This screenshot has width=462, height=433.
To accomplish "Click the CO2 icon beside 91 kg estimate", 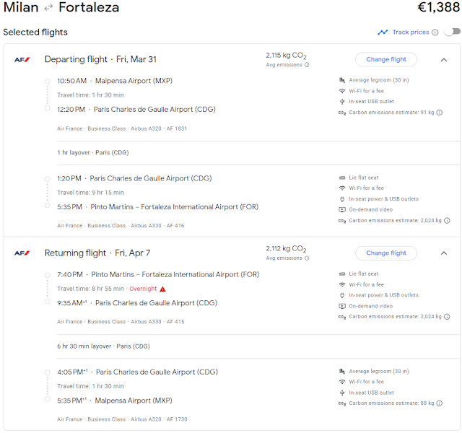I will [341, 113].
